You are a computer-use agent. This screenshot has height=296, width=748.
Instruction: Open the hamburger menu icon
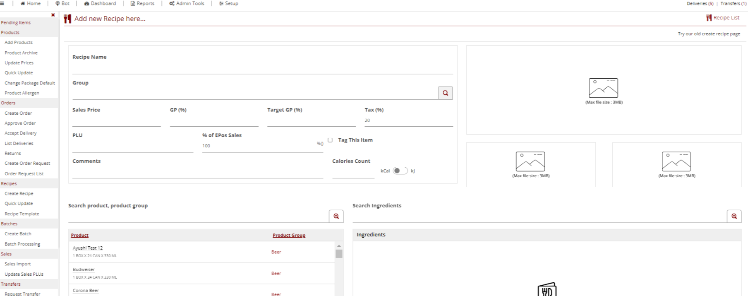pos(2,3)
